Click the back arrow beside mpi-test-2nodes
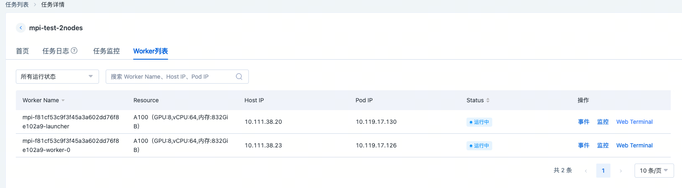This screenshot has height=188, width=682. (21, 28)
